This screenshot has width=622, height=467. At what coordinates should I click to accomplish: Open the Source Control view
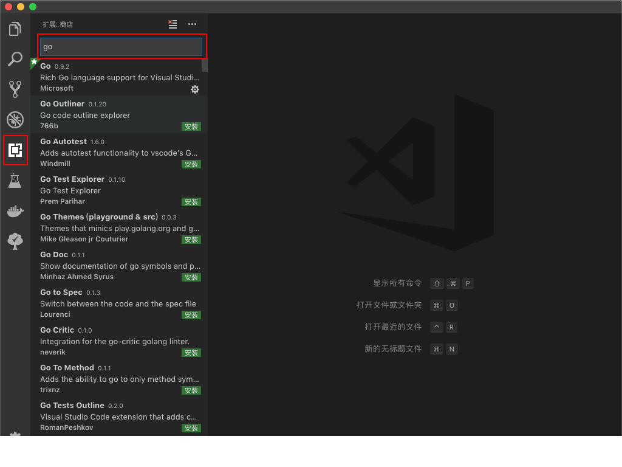15,89
